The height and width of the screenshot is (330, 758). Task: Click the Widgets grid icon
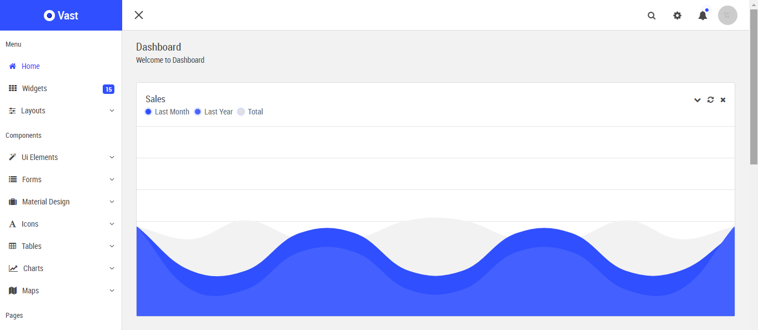coord(13,88)
